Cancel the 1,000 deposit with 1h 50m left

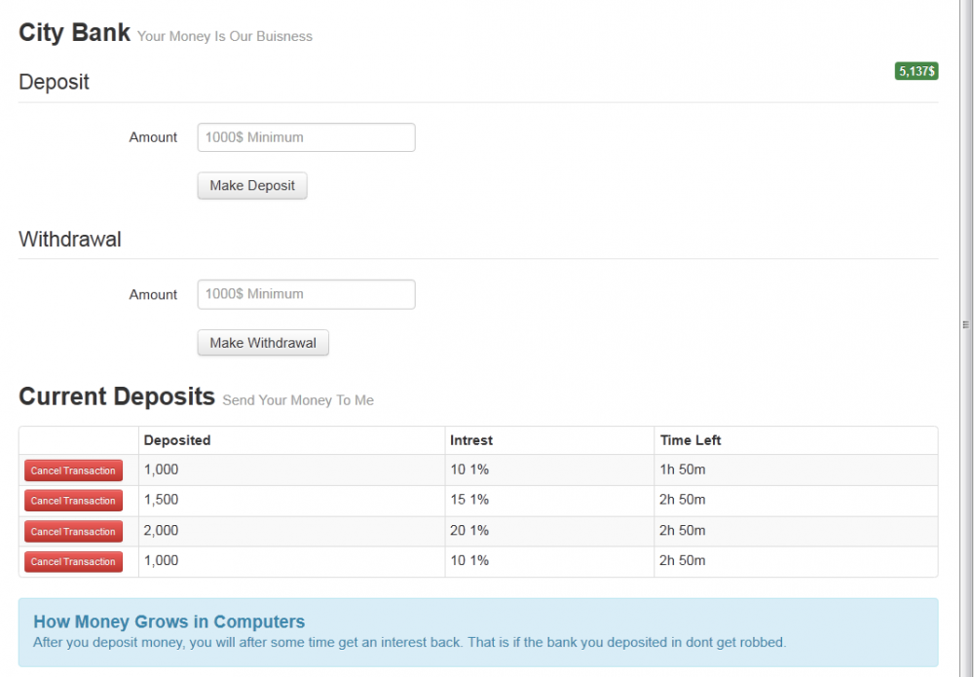(x=73, y=470)
